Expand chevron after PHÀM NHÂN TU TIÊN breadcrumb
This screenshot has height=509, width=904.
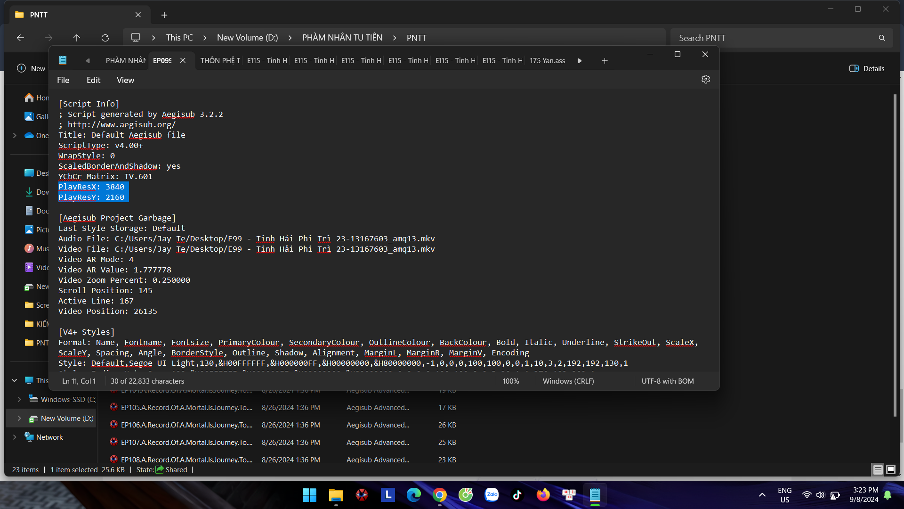(395, 38)
